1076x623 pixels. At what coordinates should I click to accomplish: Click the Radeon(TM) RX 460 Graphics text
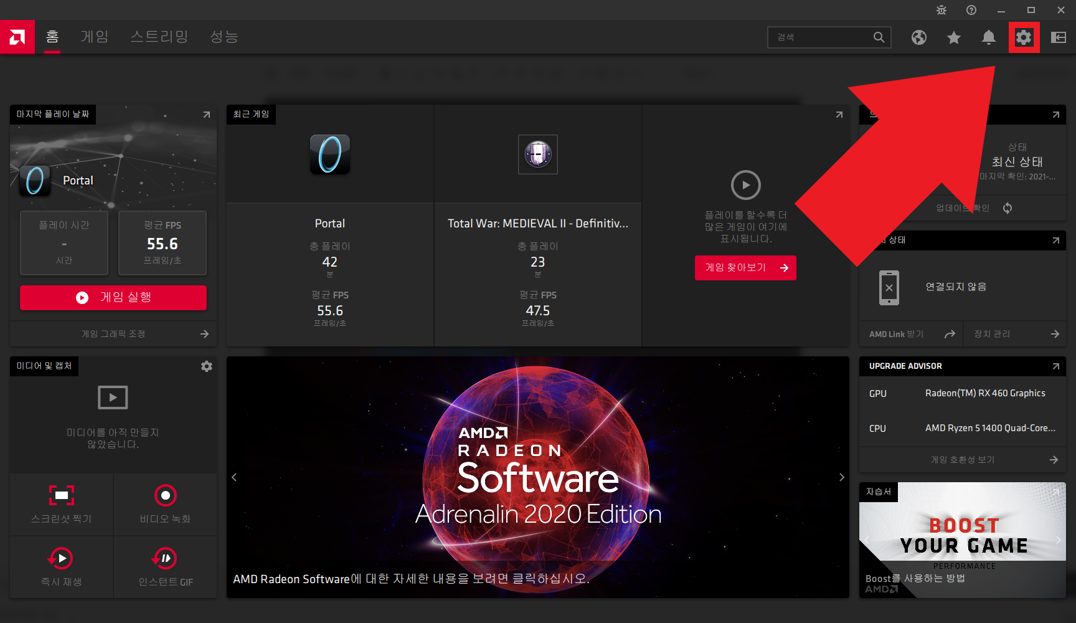coord(985,393)
